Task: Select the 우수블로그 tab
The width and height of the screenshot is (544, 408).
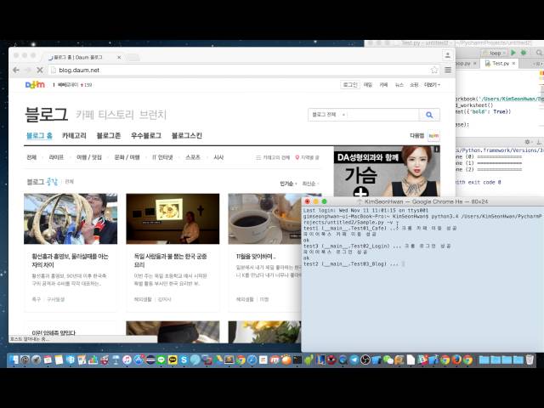Action: point(146,136)
